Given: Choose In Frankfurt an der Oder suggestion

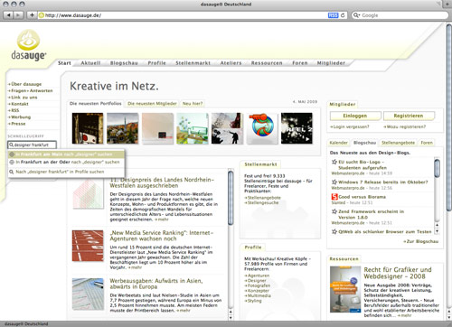Looking at the screenshot, I should coord(66,162).
